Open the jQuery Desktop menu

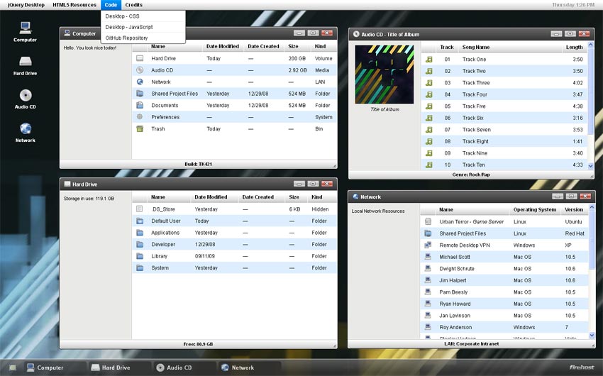(26, 5)
